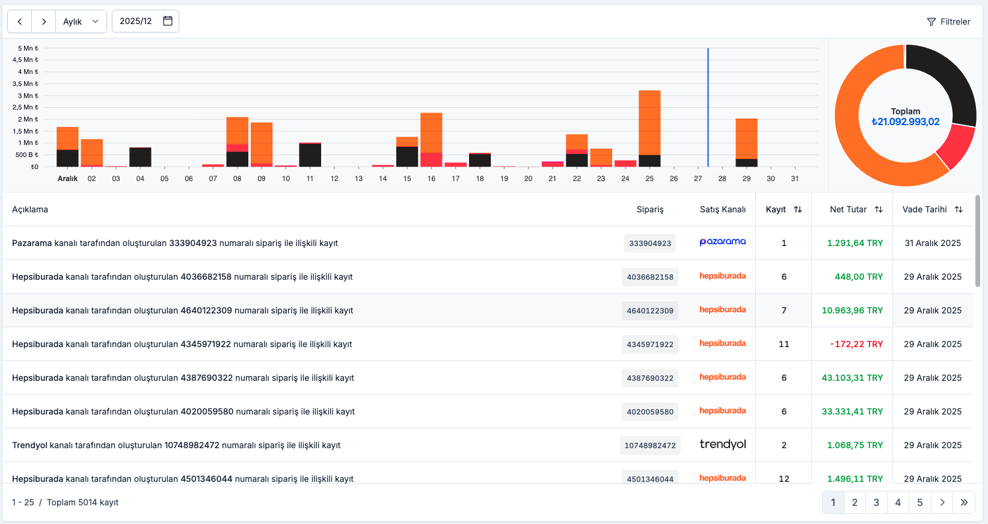Viewport: 988px width, 524px height.
Task: Open order number 333904923 badge
Action: [650, 243]
